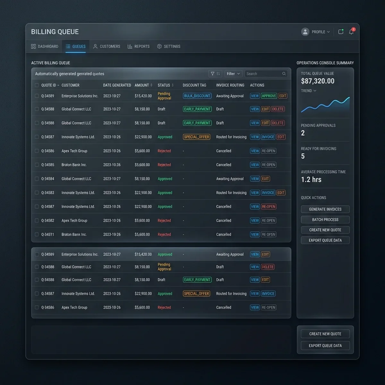Click 'Braton Bank Inc.' customer name
This screenshot has height=385, width=385.
pos(74,235)
